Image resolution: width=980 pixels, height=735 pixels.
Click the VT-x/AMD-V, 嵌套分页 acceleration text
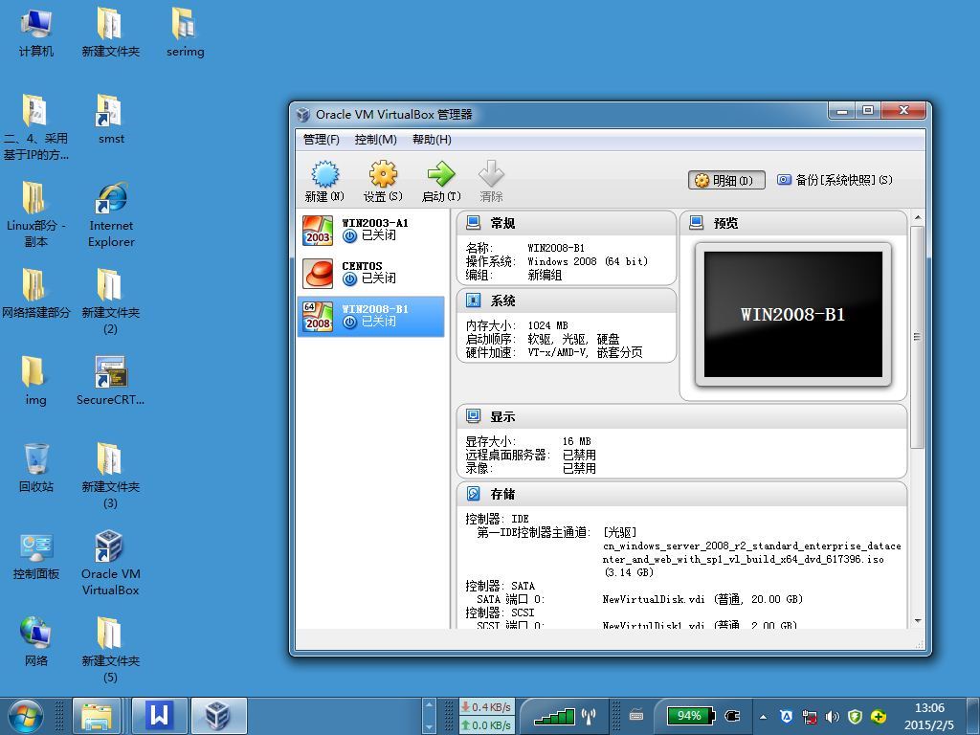585,352
